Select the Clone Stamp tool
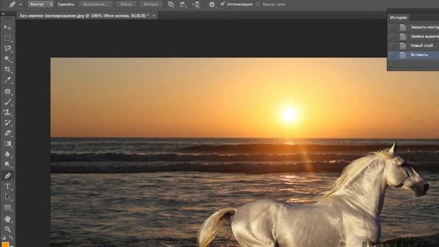This screenshot has height=247, width=439. [8, 113]
